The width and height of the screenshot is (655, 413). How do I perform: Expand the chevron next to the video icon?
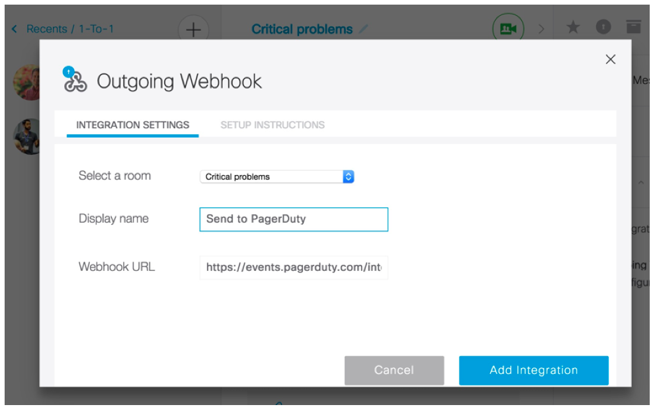(541, 29)
